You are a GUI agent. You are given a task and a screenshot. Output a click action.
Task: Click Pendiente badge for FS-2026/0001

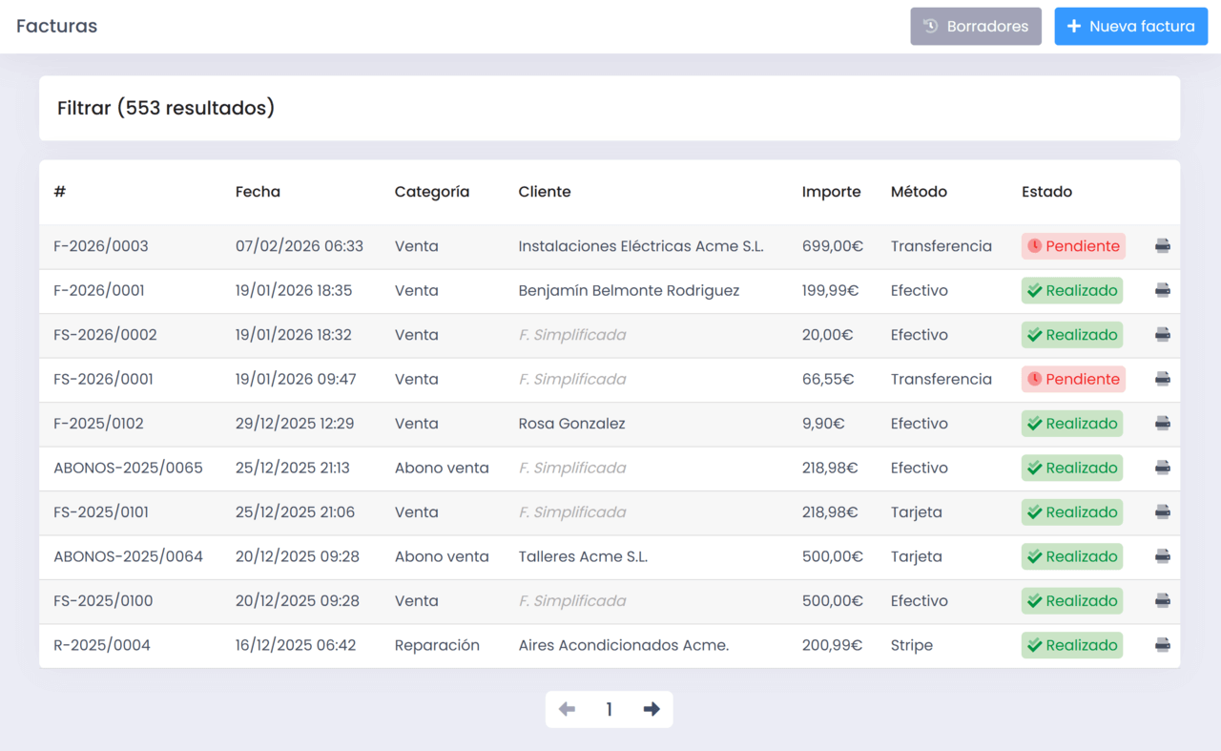[1073, 379]
